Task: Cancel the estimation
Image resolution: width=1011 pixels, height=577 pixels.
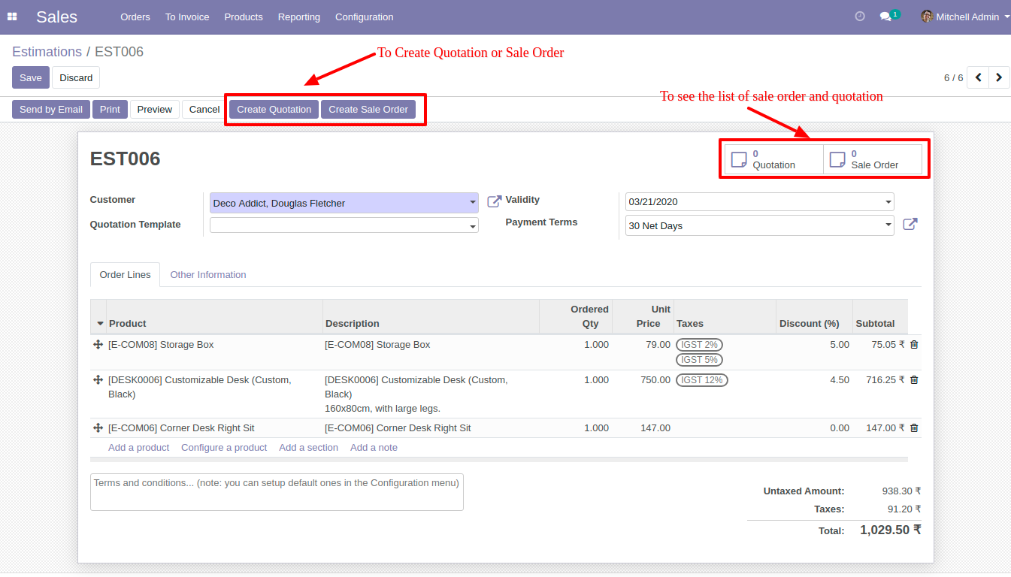Action: (x=204, y=110)
